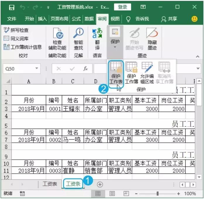Click vertical scrollbar up arrow
This screenshot has width=204, height=199.
(x=199, y=81)
